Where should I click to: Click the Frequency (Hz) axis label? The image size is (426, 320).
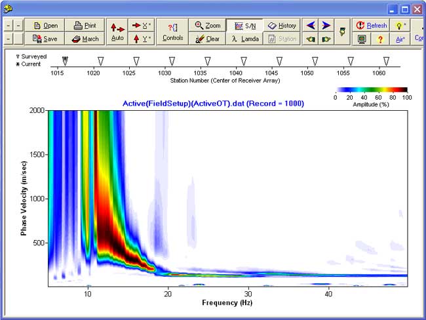pos(227,302)
